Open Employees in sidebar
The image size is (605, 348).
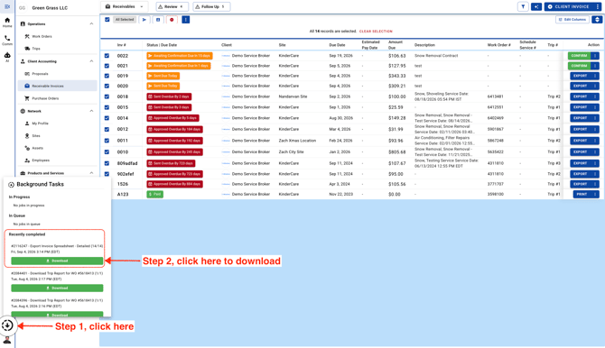[x=41, y=160]
